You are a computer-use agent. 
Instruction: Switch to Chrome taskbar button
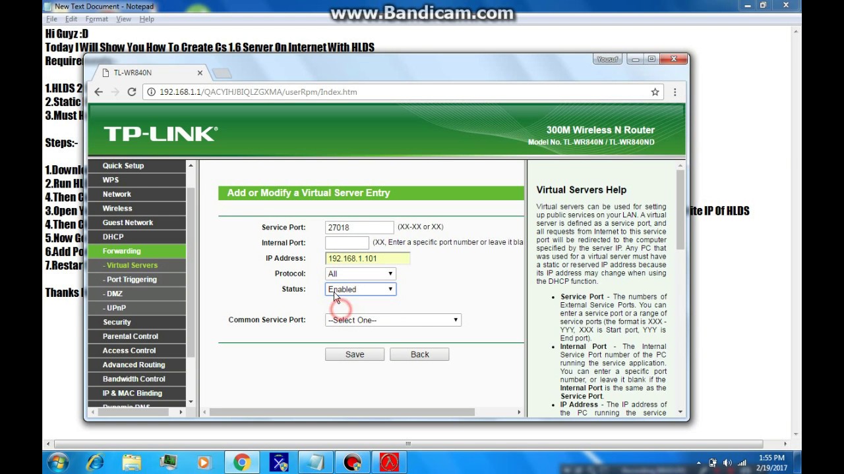tap(242, 463)
